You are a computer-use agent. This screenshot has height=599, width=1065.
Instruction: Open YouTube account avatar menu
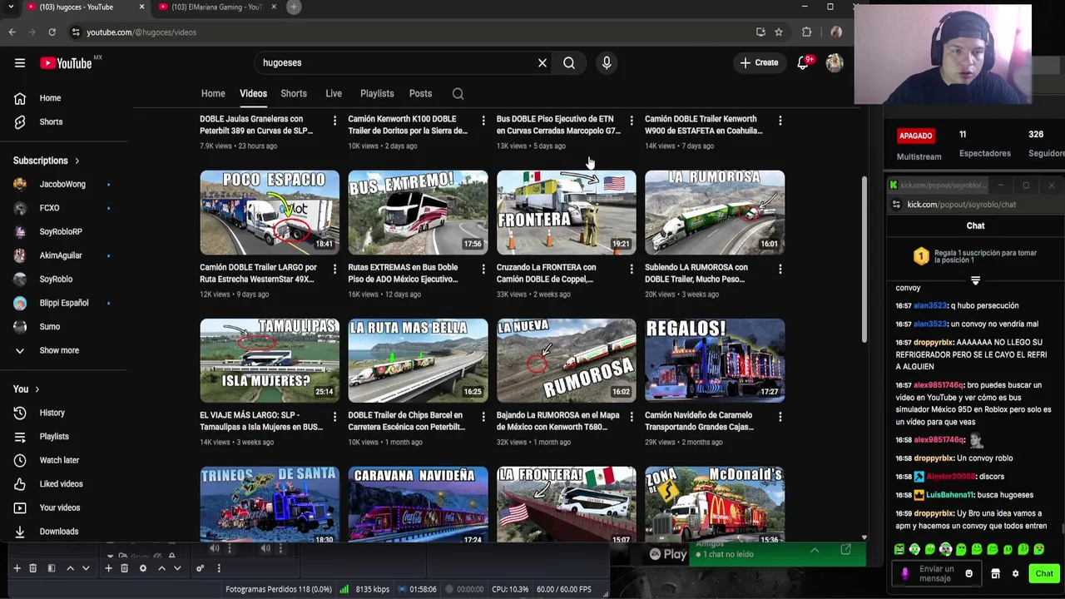[835, 62]
